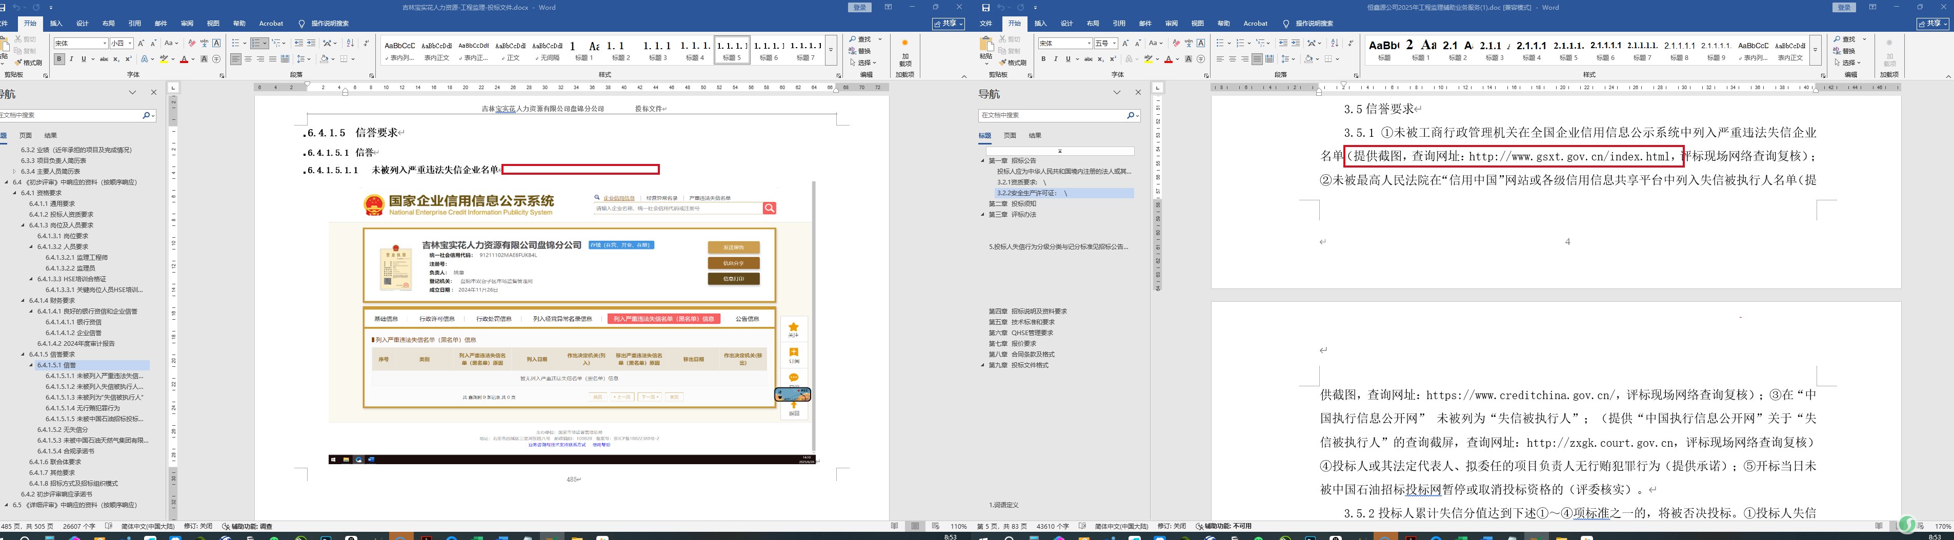This screenshot has width=1954, height=540.
Task: Click line spacing icon in left Word window
Action: [302, 59]
